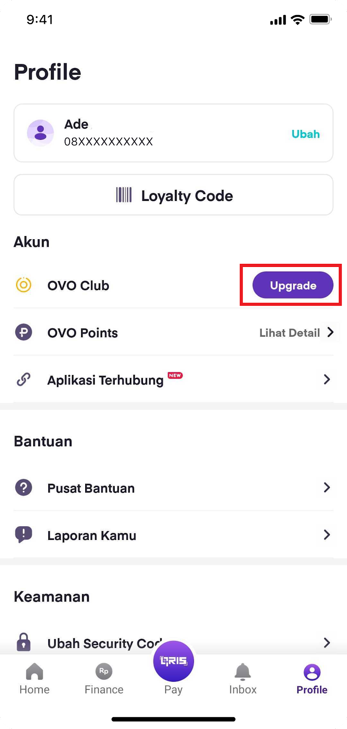
Task: Switch to the Finance tab
Action: tap(104, 679)
